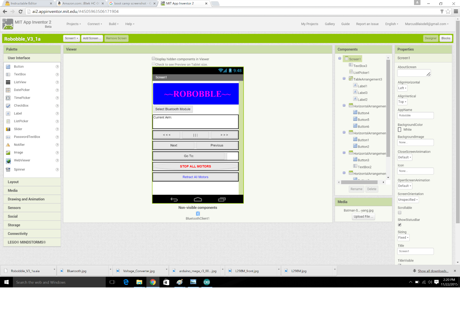Viewport: 460px width, 316px height.
Task: Uncheck the ShowStatusBar checkbox
Action: tap(400, 225)
